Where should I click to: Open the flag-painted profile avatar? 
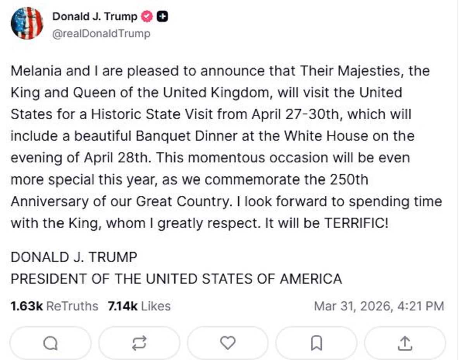coord(27,23)
